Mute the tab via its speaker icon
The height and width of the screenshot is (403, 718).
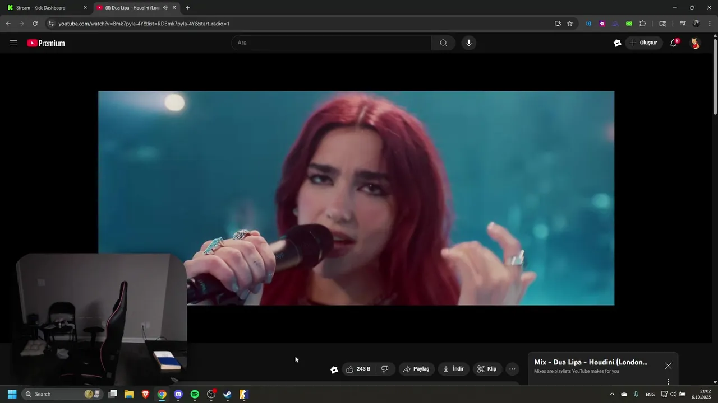coord(165,8)
